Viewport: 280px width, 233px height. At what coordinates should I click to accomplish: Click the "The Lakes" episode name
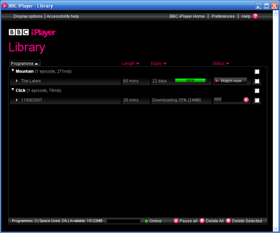click(31, 81)
